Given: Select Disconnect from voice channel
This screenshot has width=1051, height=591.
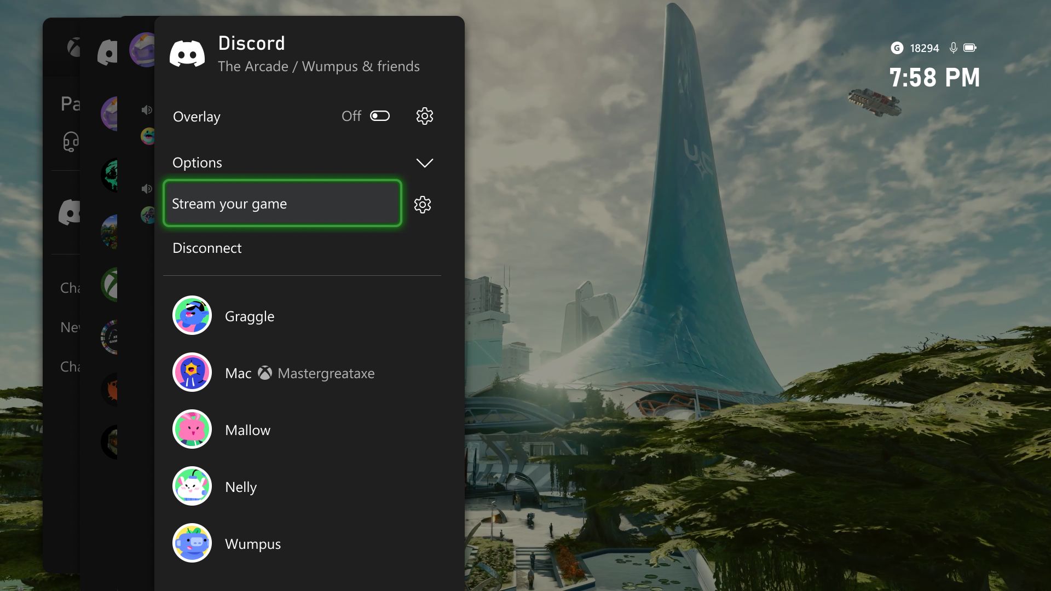Looking at the screenshot, I should (x=207, y=247).
